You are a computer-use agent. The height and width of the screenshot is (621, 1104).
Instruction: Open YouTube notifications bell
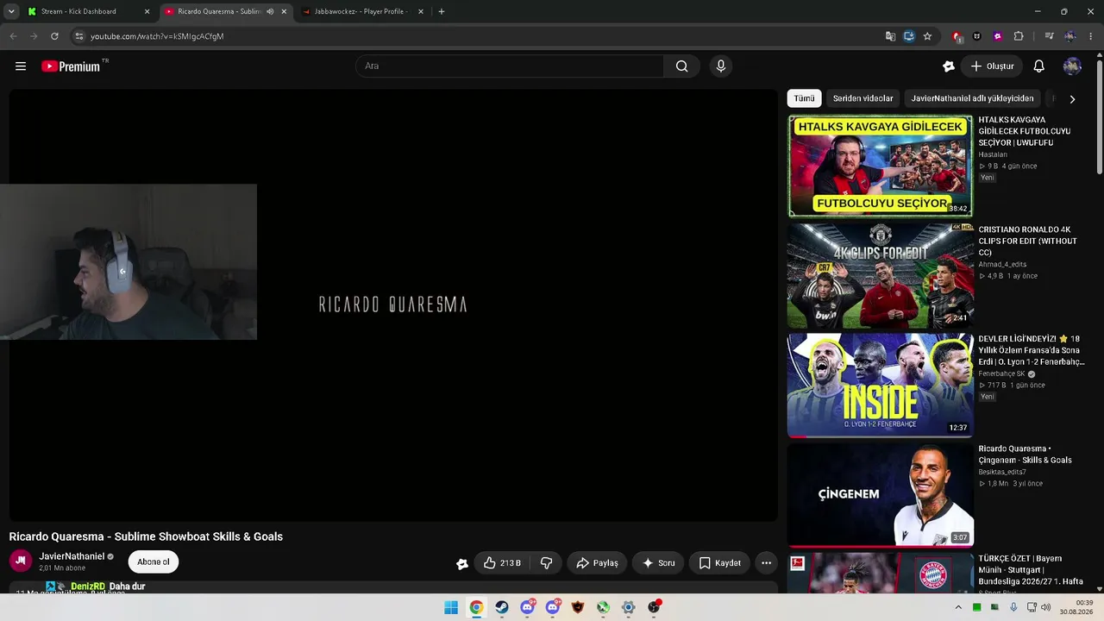coord(1039,66)
